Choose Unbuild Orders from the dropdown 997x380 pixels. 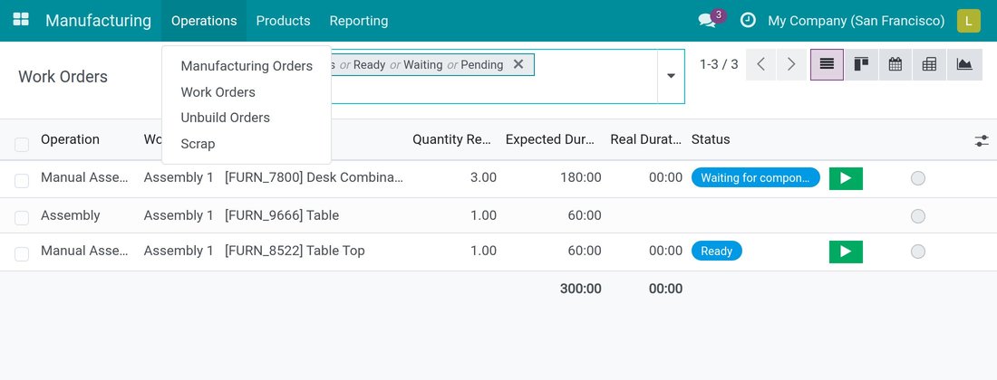pos(225,118)
